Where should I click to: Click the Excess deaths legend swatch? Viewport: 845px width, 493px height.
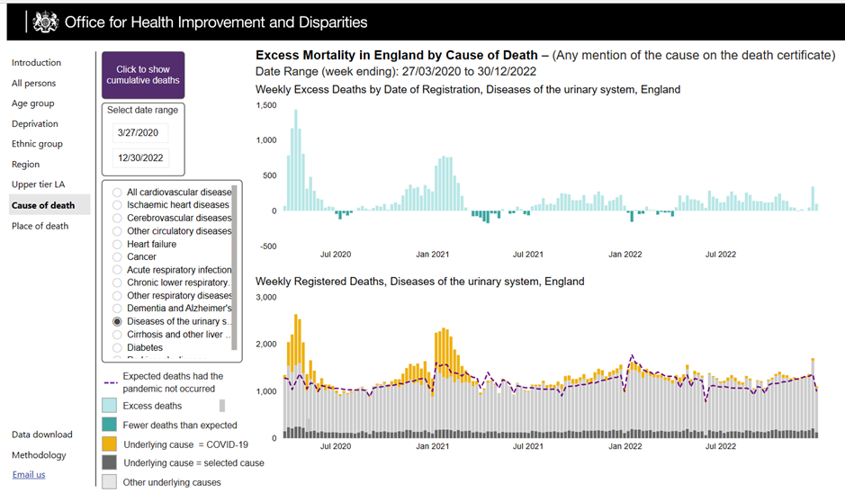tap(109, 406)
